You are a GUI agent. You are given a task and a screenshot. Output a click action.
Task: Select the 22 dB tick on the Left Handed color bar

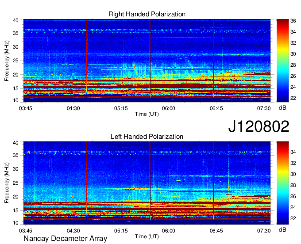(293, 218)
